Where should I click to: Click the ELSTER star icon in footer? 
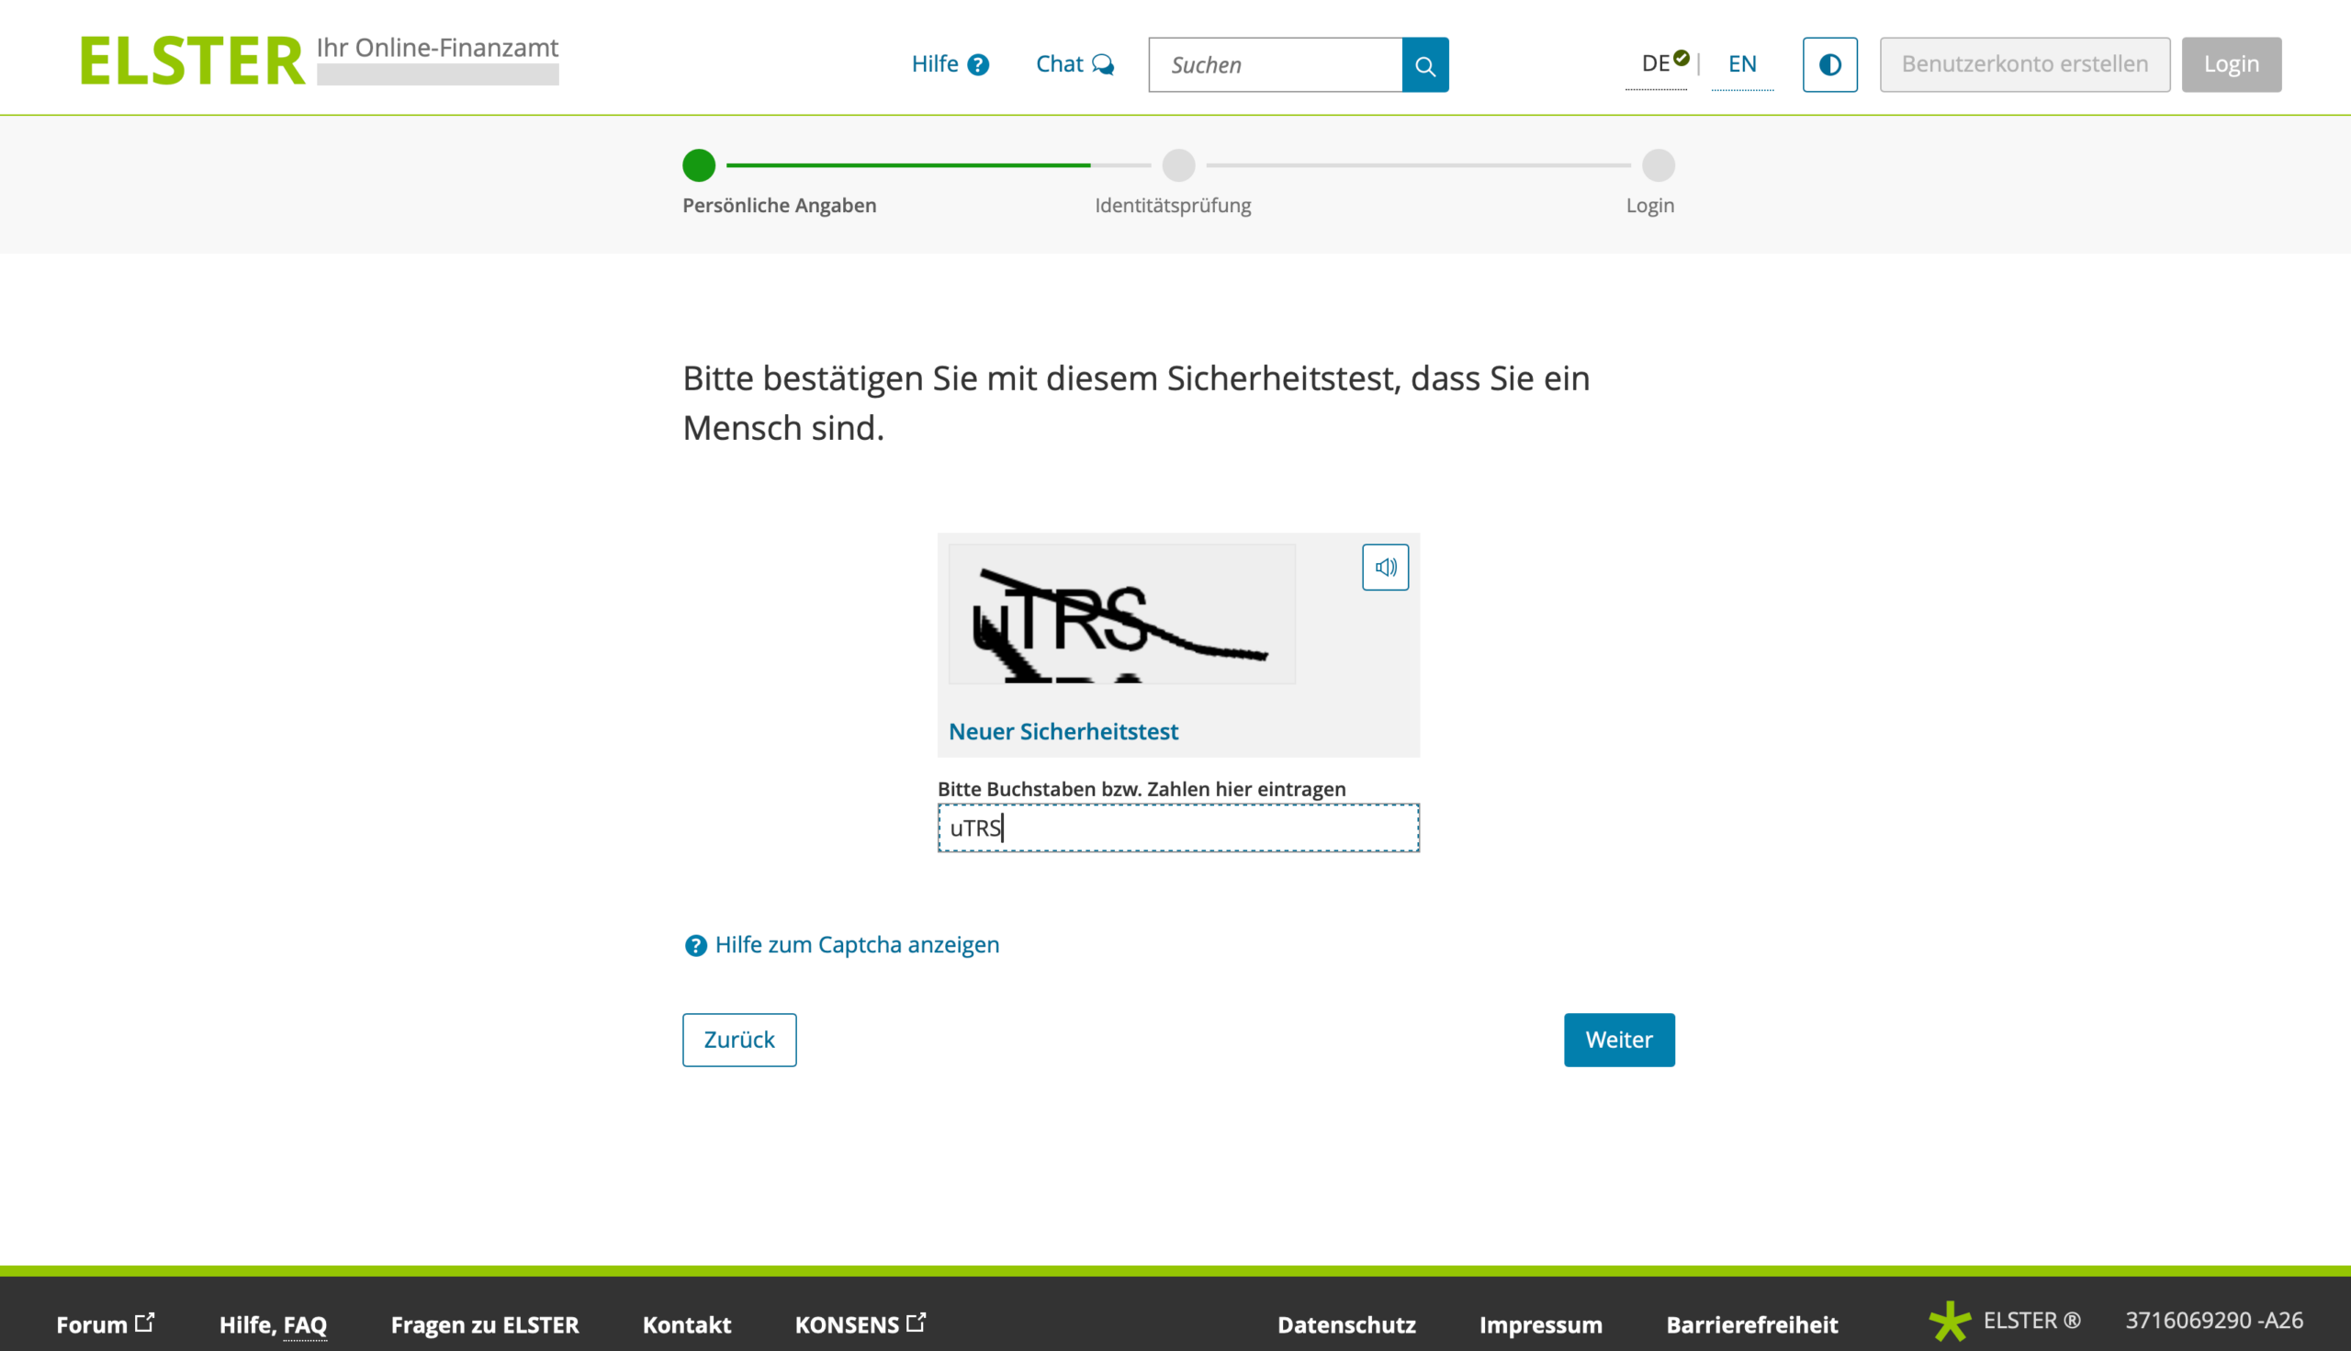[x=1950, y=1322]
